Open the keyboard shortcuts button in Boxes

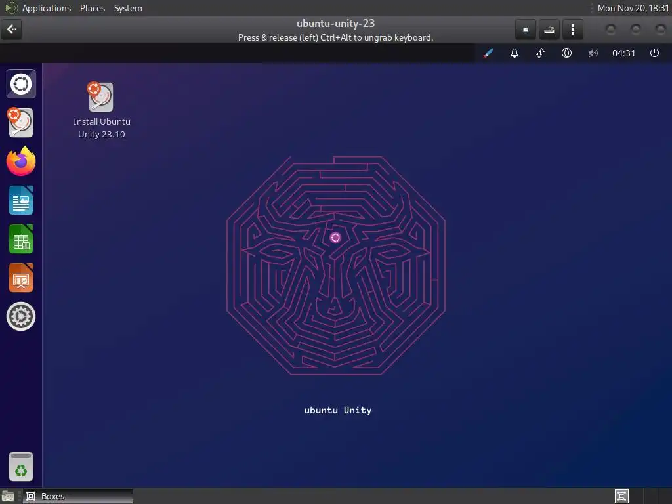[549, 30]
